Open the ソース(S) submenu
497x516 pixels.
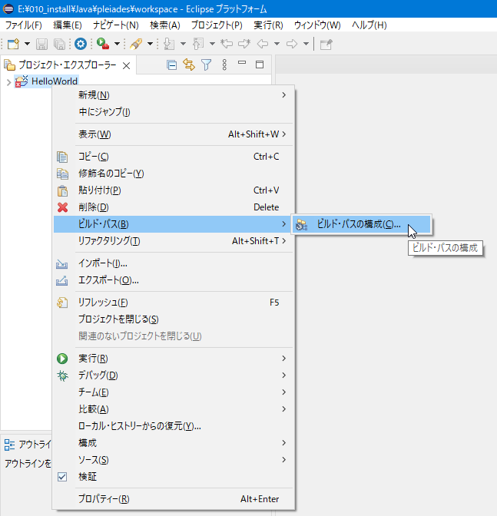[174, 460]
